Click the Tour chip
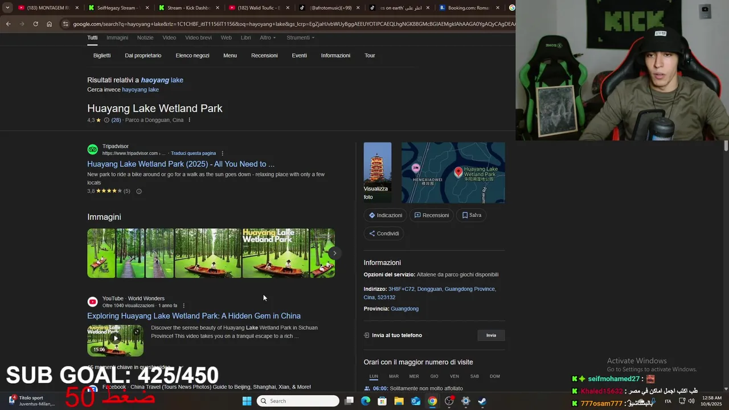This screenshot has height=410, width=729. (370, 55)
